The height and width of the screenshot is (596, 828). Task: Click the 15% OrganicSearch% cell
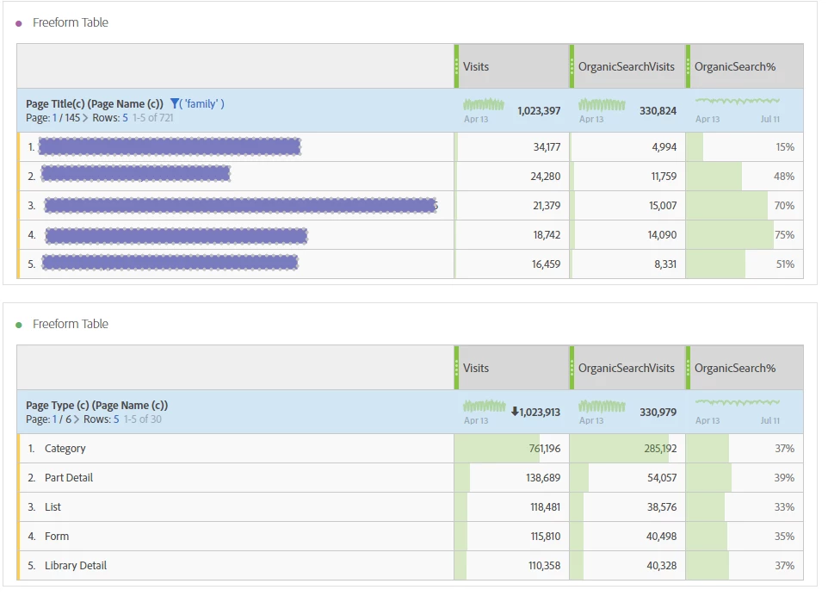point(745,147)
